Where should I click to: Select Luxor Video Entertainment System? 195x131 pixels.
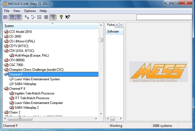point(37,79)
